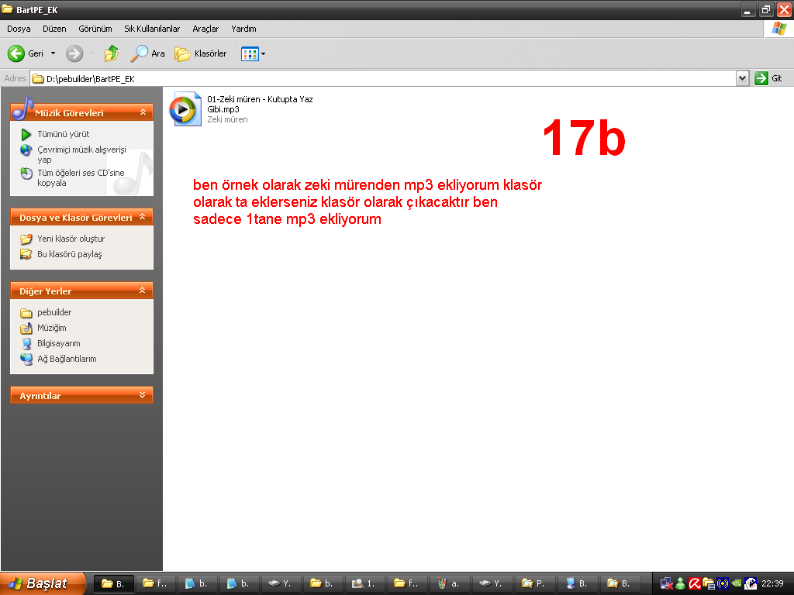Click the share folder icon
The image size is (794, 595).
tap(26, 254)
